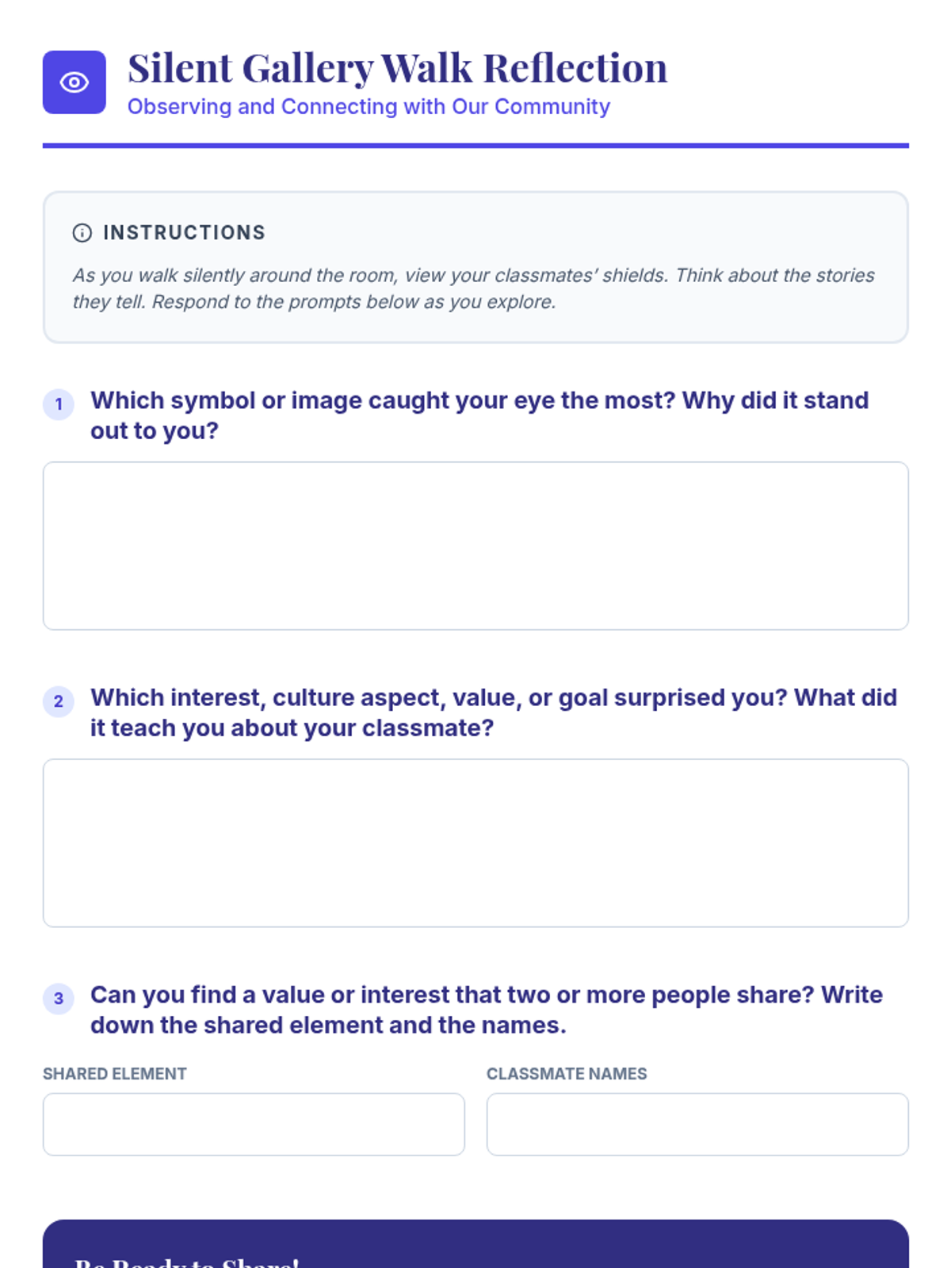
Task: Click the question about surprising interest
Action: 493,712
